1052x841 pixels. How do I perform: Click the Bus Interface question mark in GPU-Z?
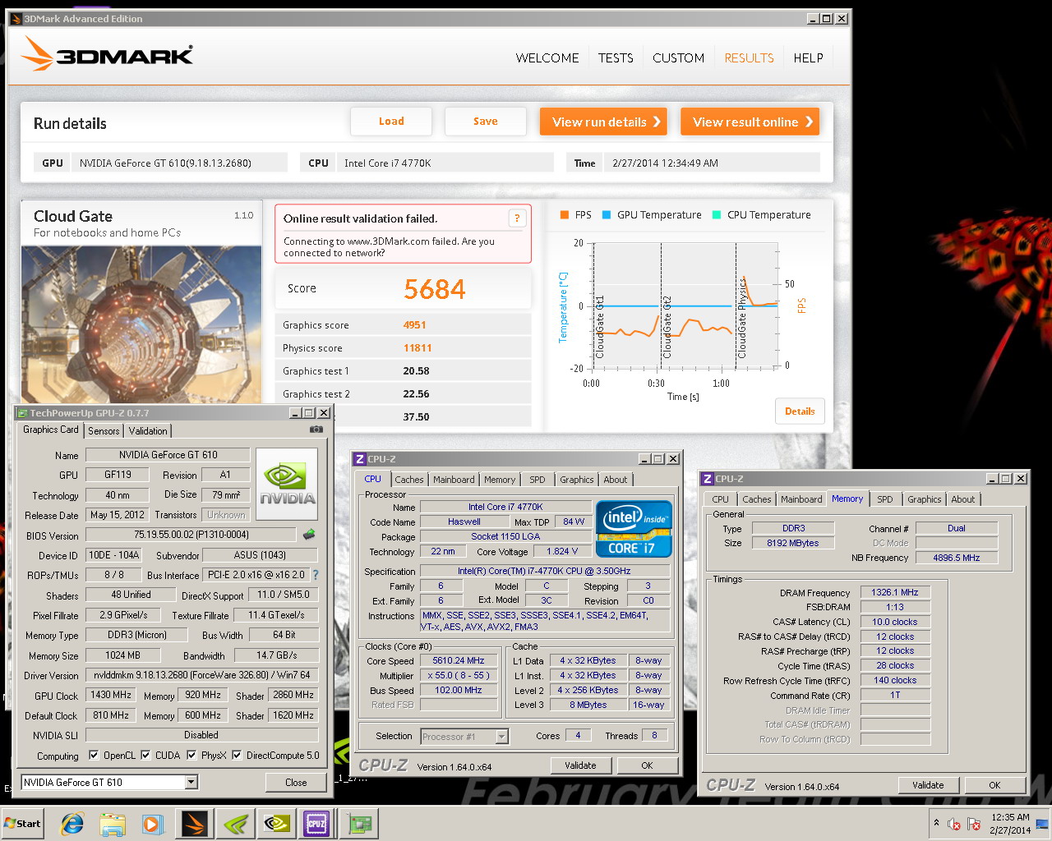(x=316, y=575)
